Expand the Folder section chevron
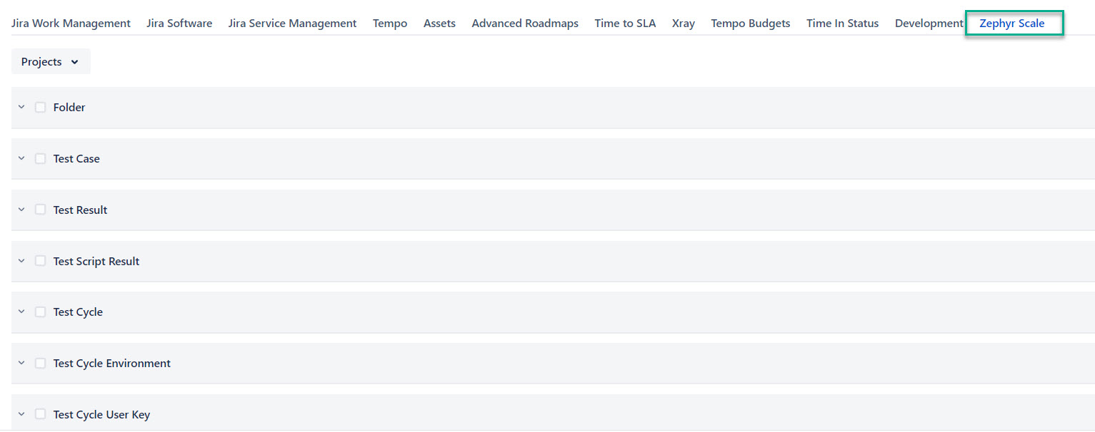Screen dimensions: 1095x432 point(21,107)
